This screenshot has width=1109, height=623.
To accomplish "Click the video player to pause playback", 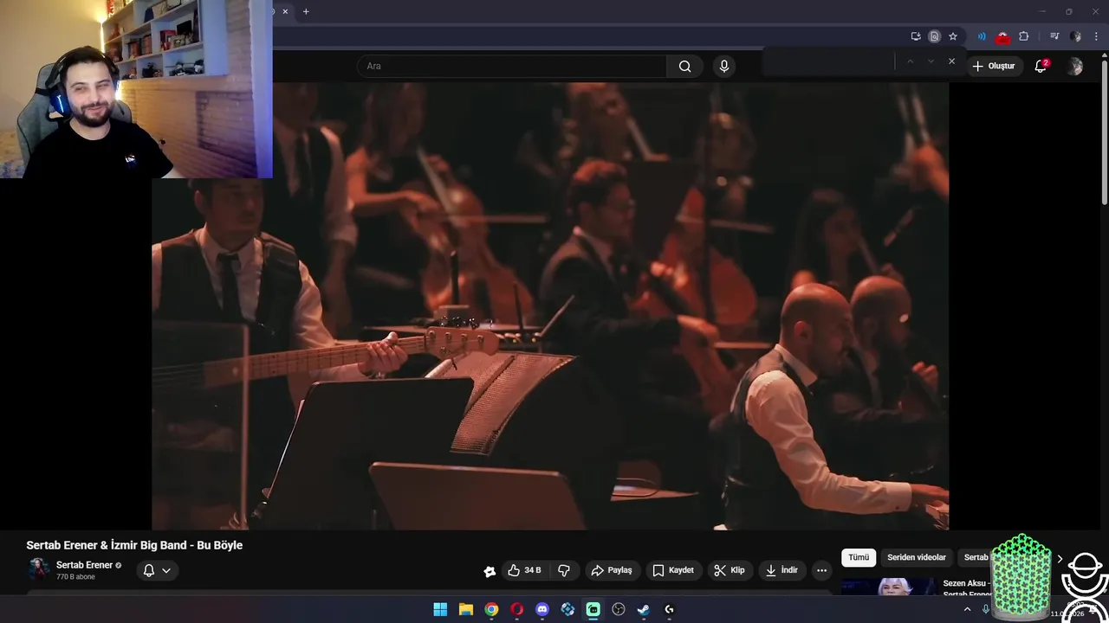I will [550, 305].
